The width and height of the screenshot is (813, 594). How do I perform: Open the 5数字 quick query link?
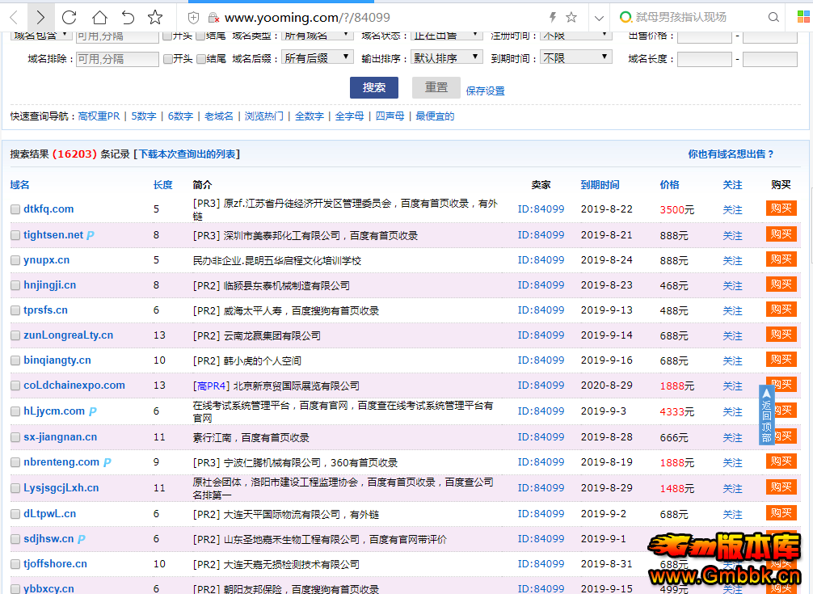click(x=144, y=116)
